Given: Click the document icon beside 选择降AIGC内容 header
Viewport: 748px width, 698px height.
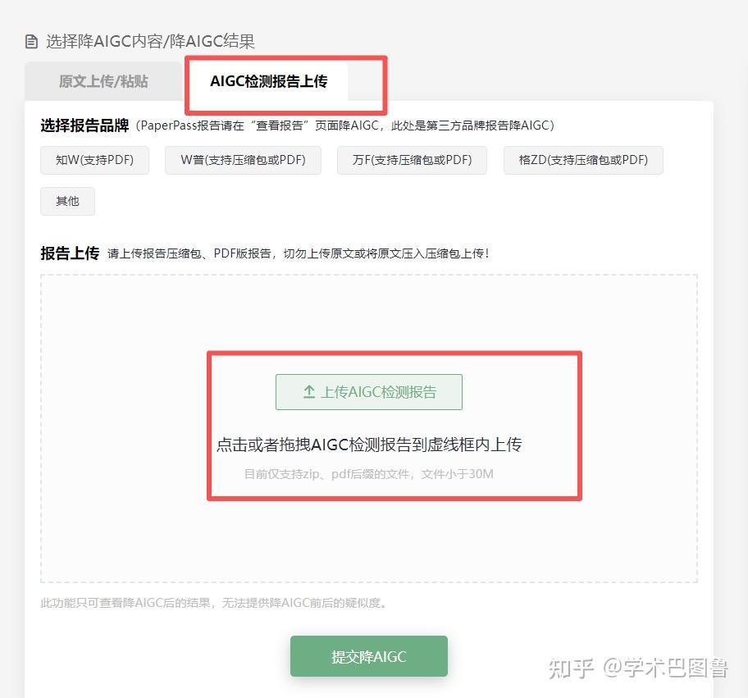Looking at the screenshot, I should click(31, 42).
